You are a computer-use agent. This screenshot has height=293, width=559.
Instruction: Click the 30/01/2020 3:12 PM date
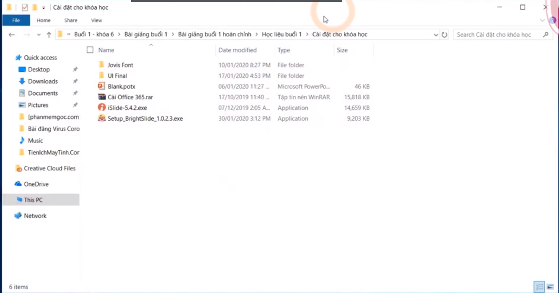pyautogui.click(x=244, y=118)
